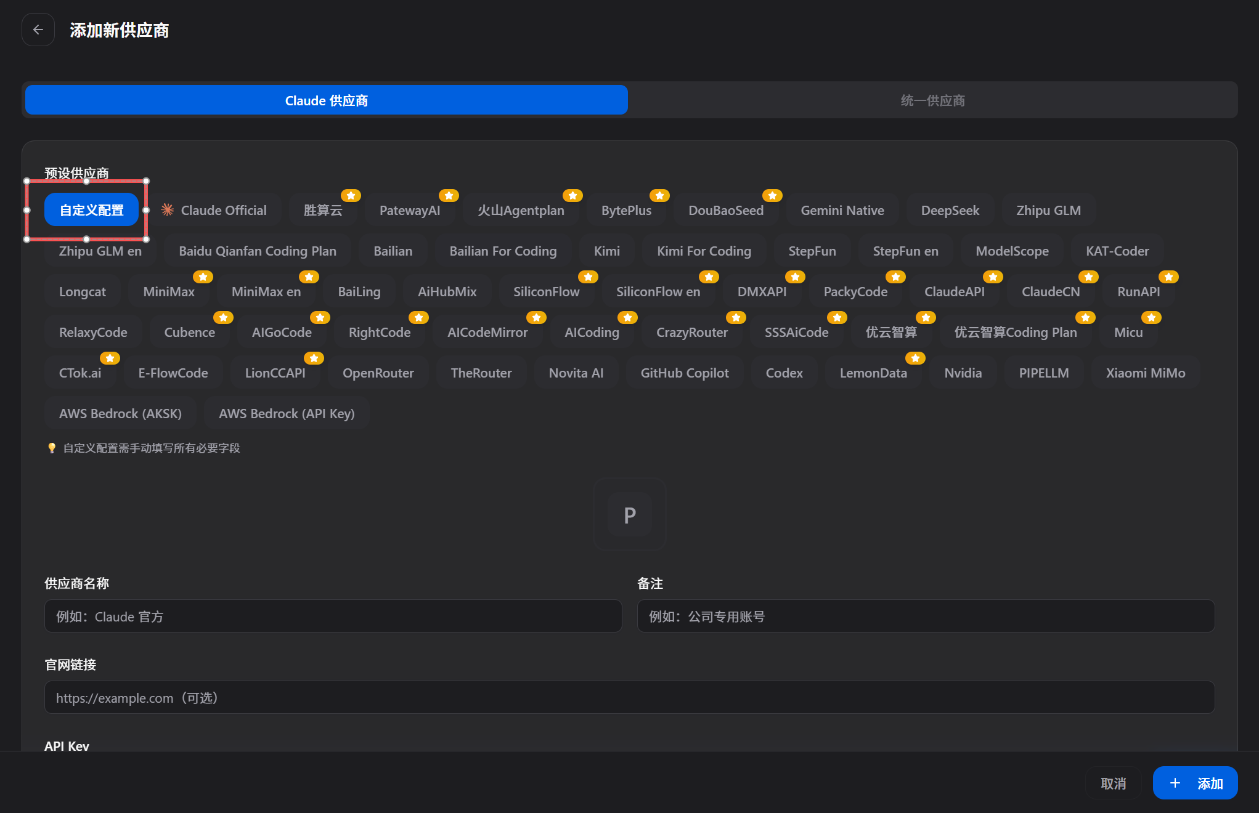Select the KAT-Coder preset
Screen dimensions: 1259x813
[1117, 251]
